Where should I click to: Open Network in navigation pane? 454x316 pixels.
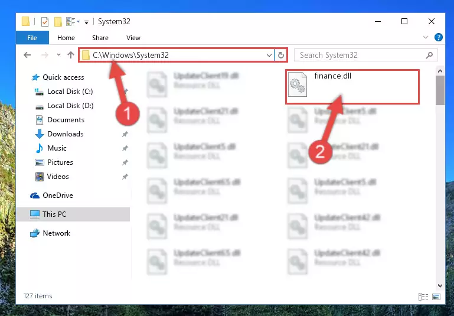(x=57, y=233)
